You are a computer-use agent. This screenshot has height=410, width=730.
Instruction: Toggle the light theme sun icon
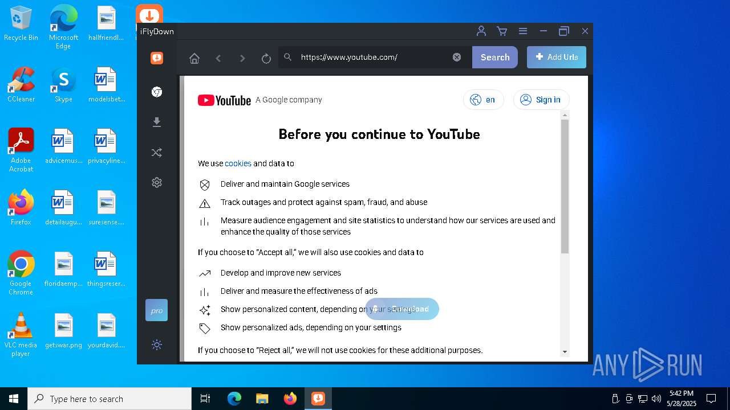click(157, 345)
